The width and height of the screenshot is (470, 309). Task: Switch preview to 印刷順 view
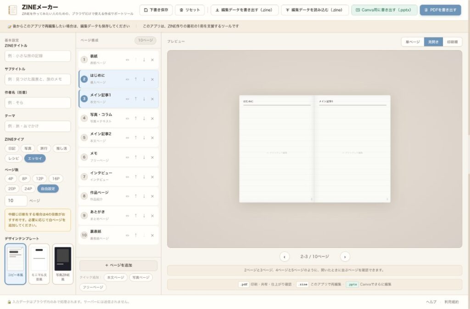pyautogui.click(x=452, y=42)
